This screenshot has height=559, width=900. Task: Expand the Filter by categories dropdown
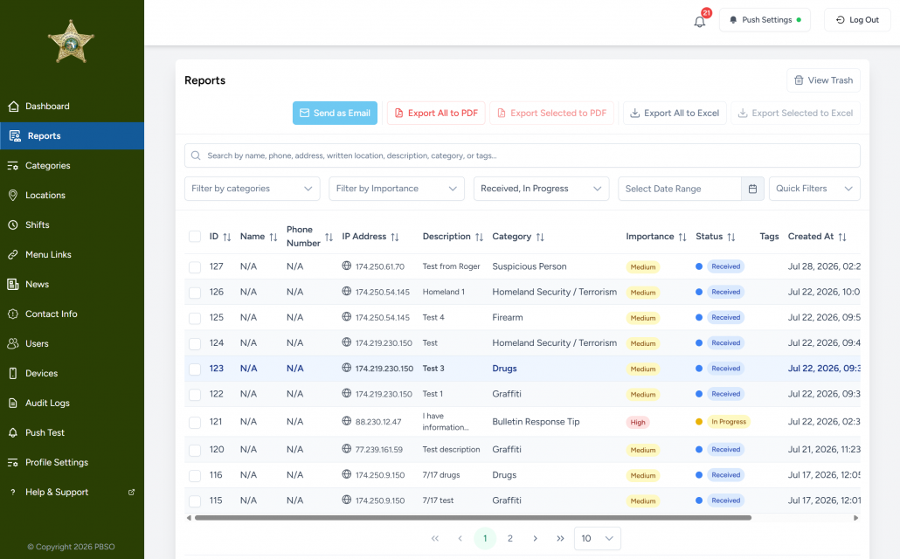pyautogui.click(x=252, y=189)
